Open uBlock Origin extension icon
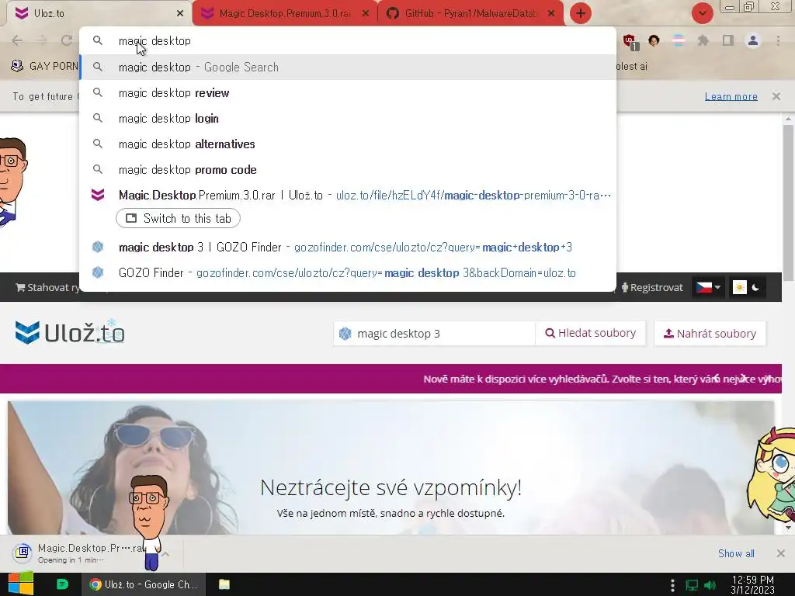Screen dimensions: 795x596 point(630,41)
